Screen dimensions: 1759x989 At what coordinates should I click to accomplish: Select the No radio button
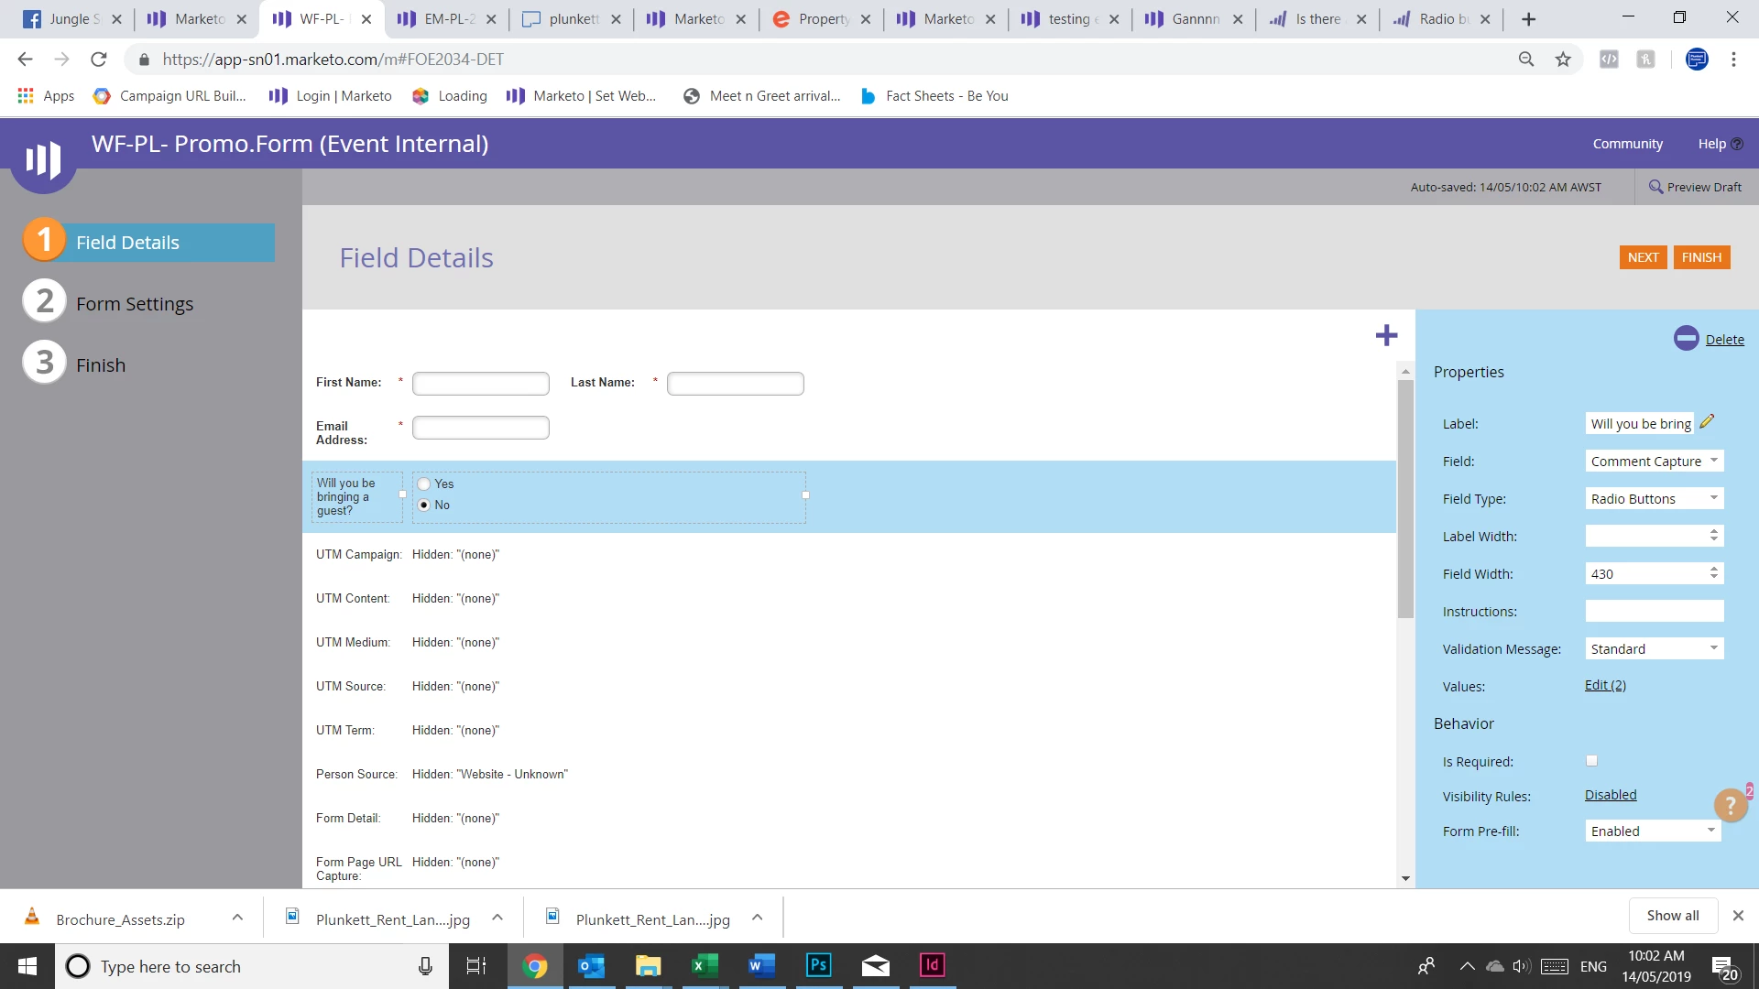(424, 505)
